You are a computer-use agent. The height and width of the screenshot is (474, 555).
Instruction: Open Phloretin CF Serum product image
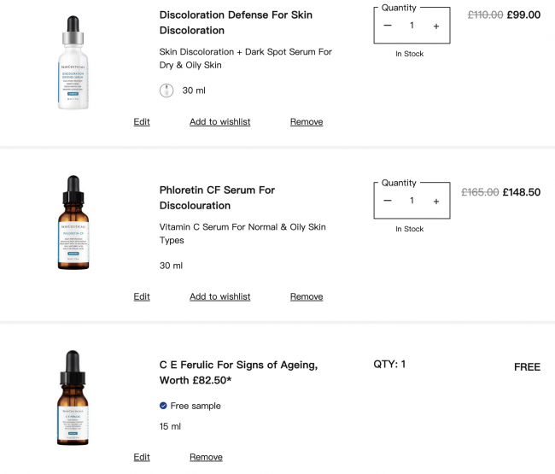click(73, 222)
